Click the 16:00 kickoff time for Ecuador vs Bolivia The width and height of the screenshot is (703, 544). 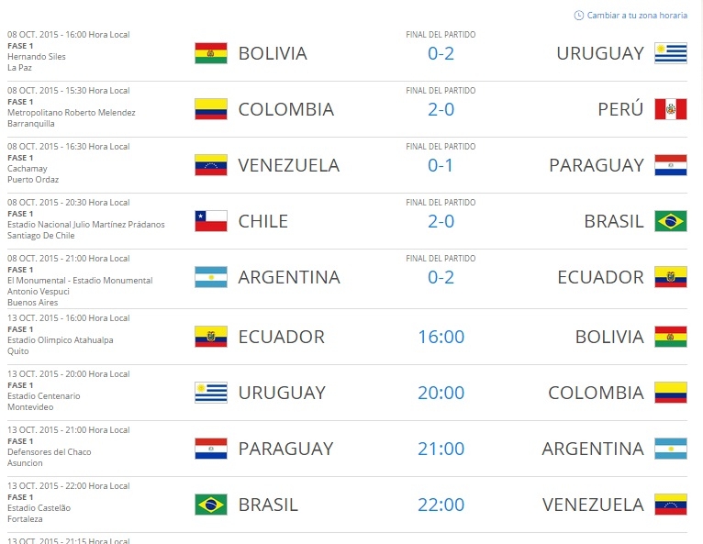441,337
